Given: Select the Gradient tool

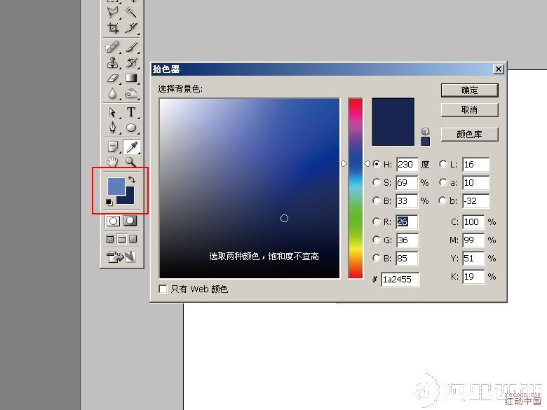Looking at the screenshot, I should (x=131, y=78).
